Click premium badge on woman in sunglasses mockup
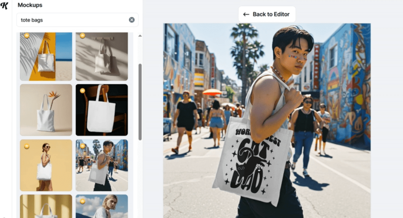 coord(27,146)
